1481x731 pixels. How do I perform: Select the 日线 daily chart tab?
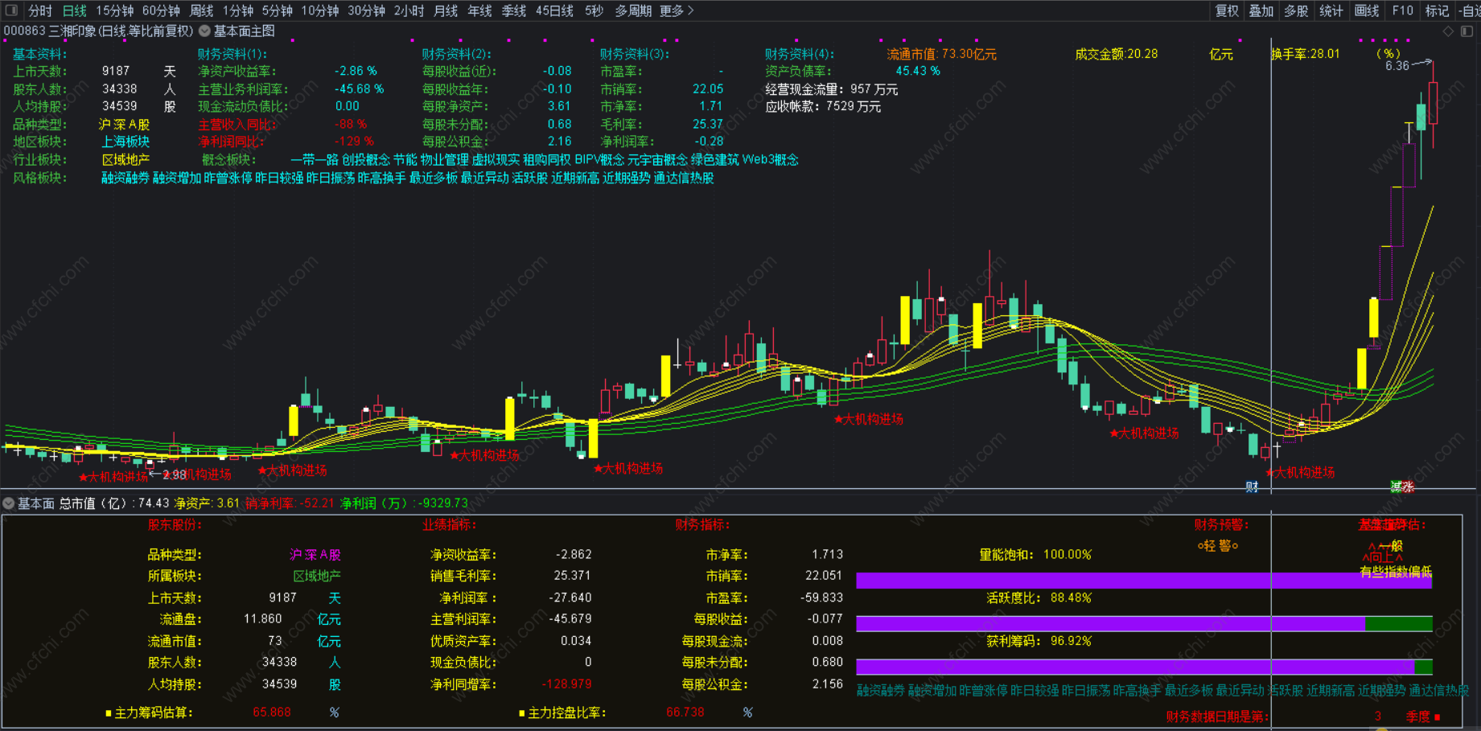coord(75,10)
